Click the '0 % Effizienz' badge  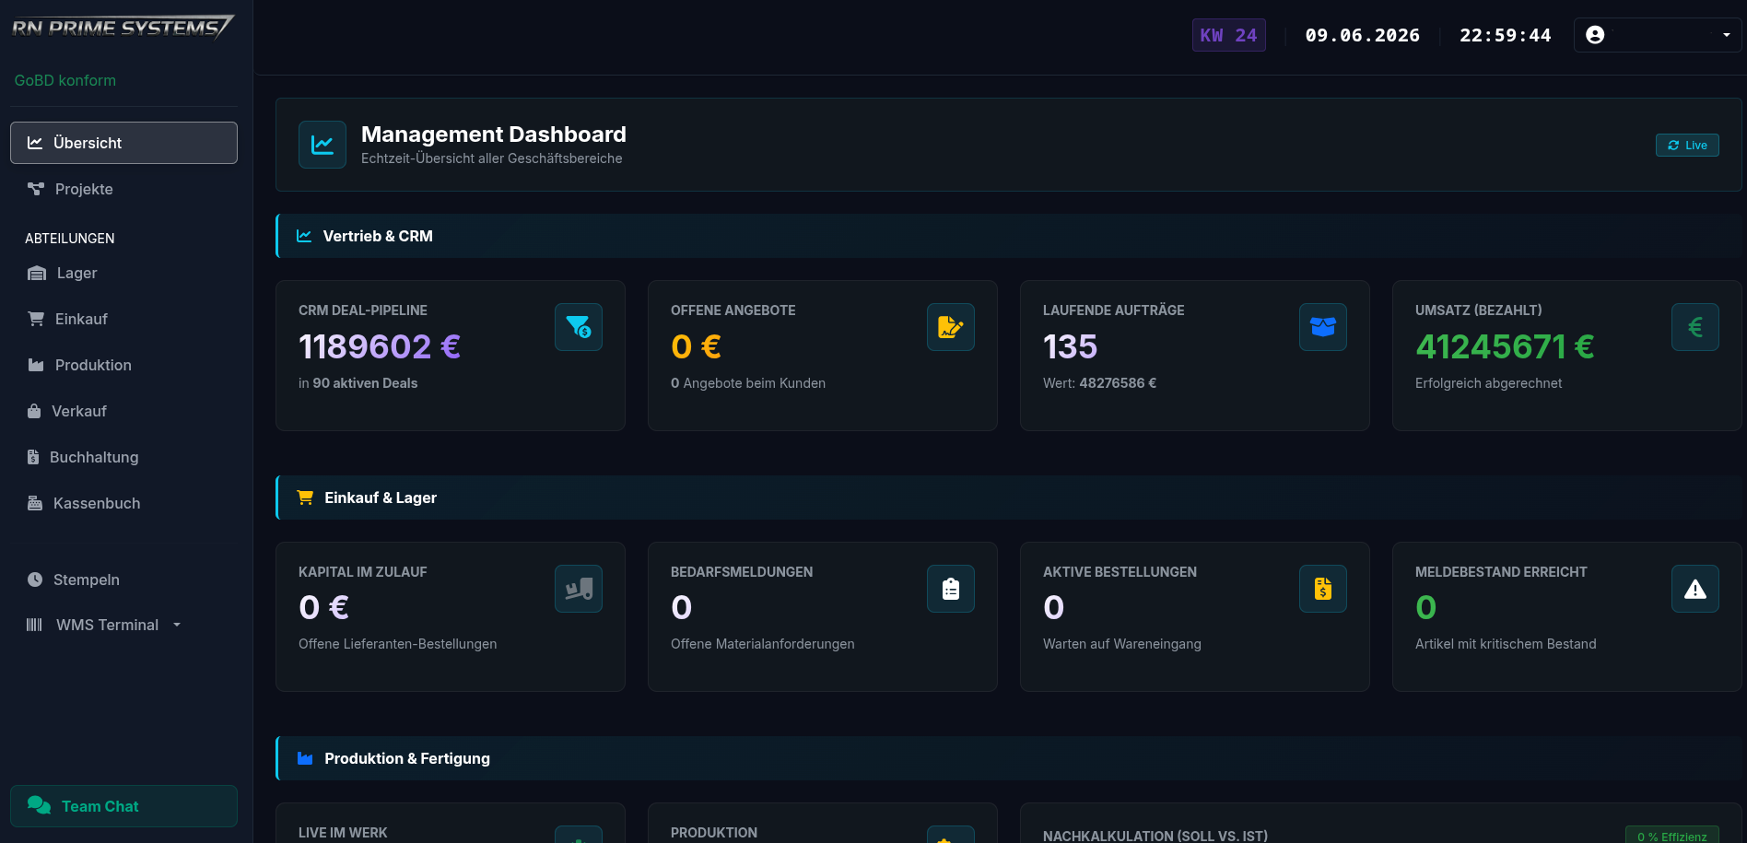(x=1672, y=836)
